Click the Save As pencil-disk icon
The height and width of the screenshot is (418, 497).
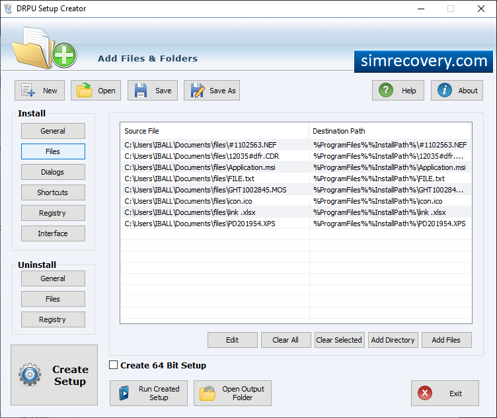click(x=198, y=91)
